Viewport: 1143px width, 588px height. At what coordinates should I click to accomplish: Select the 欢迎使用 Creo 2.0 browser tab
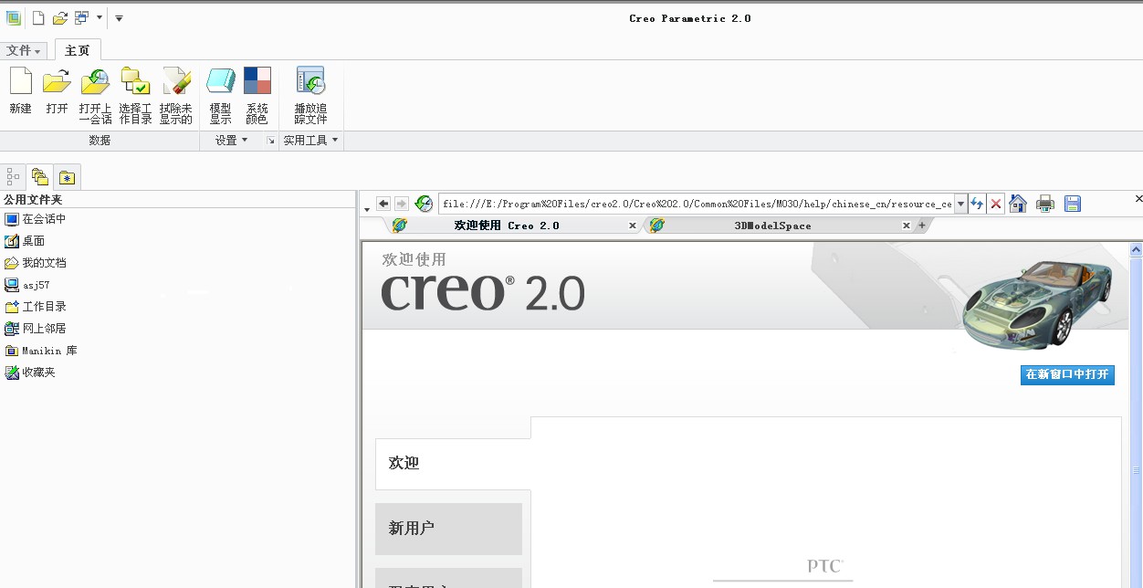point(507,226)
